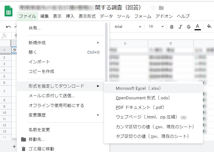Open the 表示形式 menu
Image resolution: width=214 pixels, height=152 pixels.
(87, 16)
